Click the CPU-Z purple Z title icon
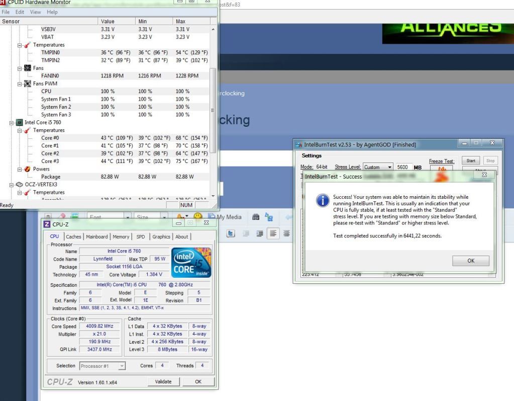The width and height of the screenshot is (514, 401). (47, 224)
